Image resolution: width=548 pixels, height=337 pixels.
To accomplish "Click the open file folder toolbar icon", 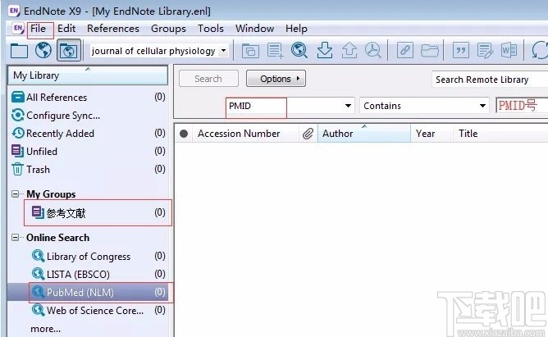I will (x=430, y=51).
